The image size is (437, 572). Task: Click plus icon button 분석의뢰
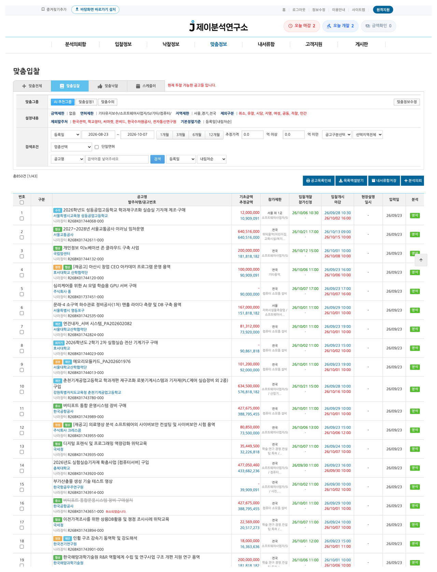coord(412,181)
